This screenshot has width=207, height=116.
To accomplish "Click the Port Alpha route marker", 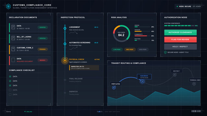I will pos(114,88).
